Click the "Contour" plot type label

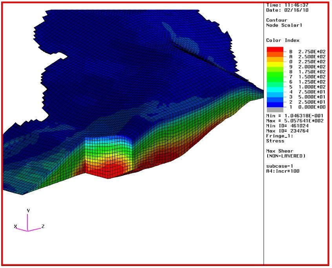point(277,20)
